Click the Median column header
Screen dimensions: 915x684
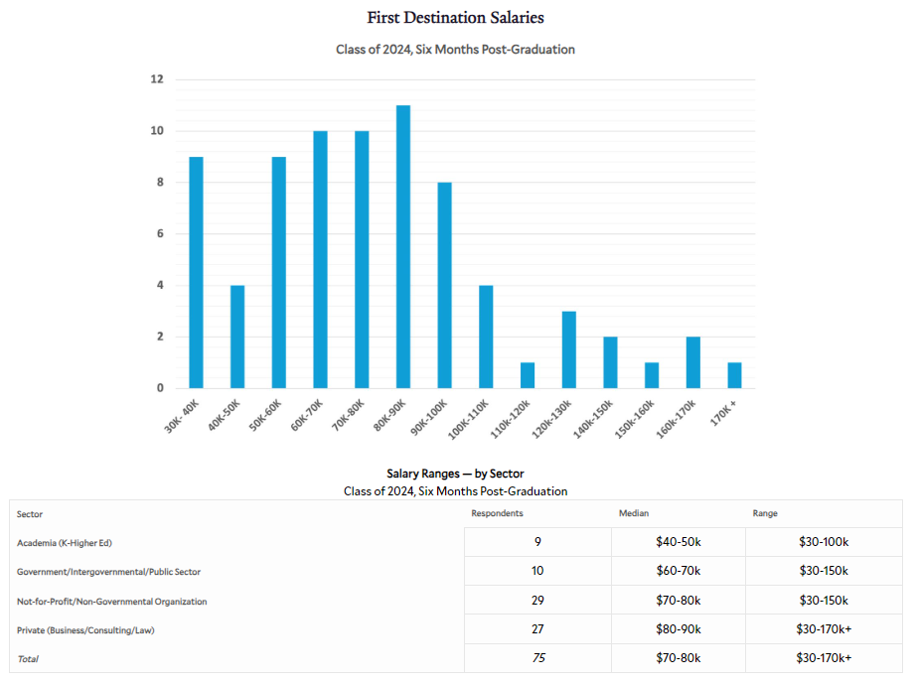coord(633,513)
